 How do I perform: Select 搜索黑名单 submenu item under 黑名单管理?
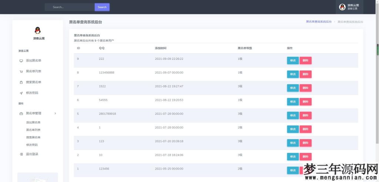pyautogui.click(x=33, y=137)
